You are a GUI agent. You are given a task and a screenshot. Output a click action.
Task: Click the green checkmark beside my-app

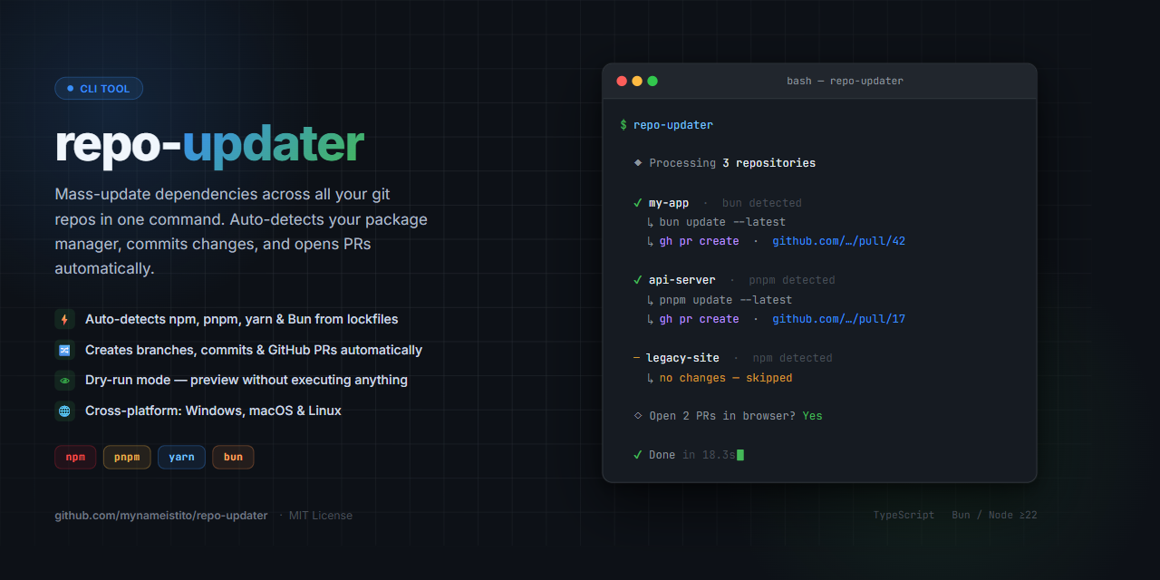pos(638,203)
